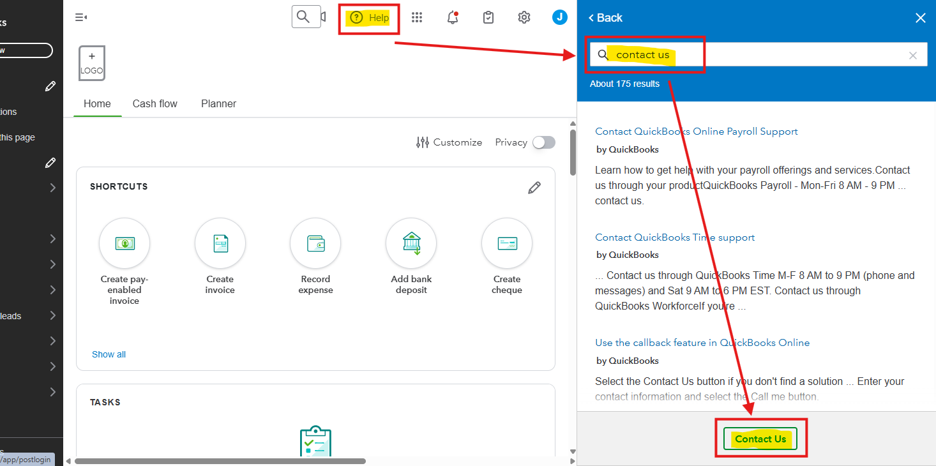Click the Create invoice shortcut icon

220,243
